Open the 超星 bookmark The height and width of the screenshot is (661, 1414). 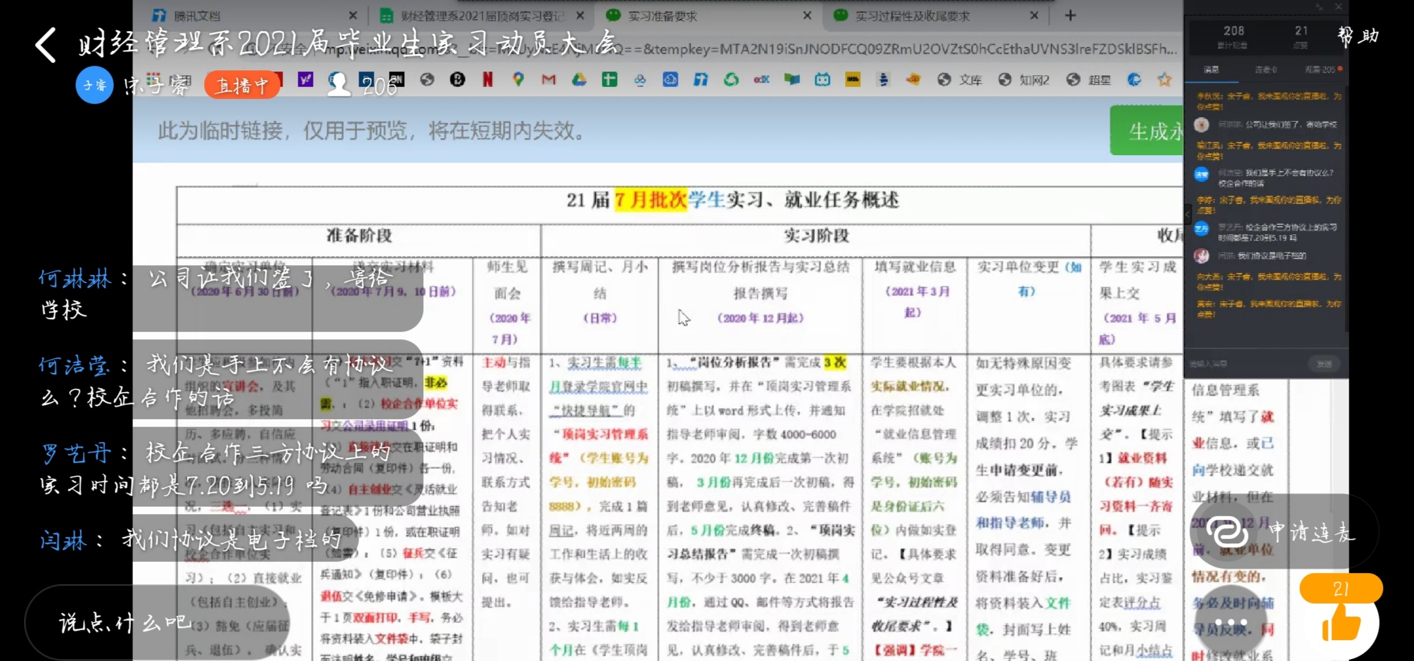click(x=1088, y=79)
